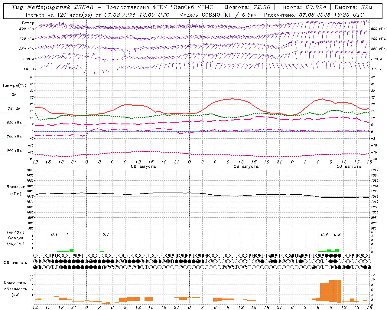Image resolution: width=387 pixels, height=310 pixels.
Task: Click the (км) unit label
Action: [x=16, y=295]
